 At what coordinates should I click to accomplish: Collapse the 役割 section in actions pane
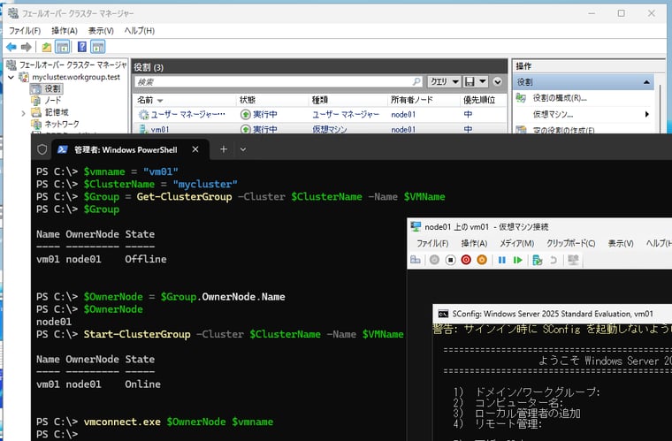coord(646,82)
